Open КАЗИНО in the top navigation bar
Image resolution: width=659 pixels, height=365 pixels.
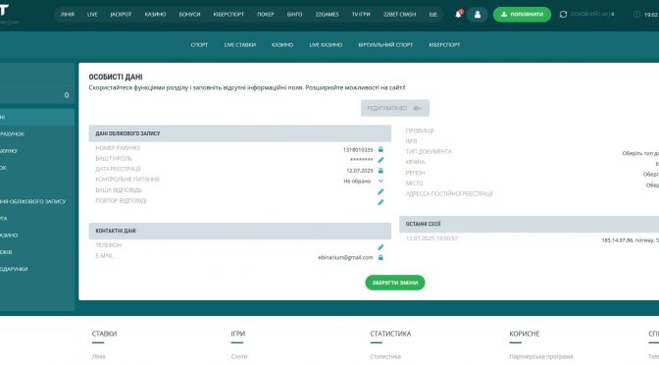(x=155, y=15)
